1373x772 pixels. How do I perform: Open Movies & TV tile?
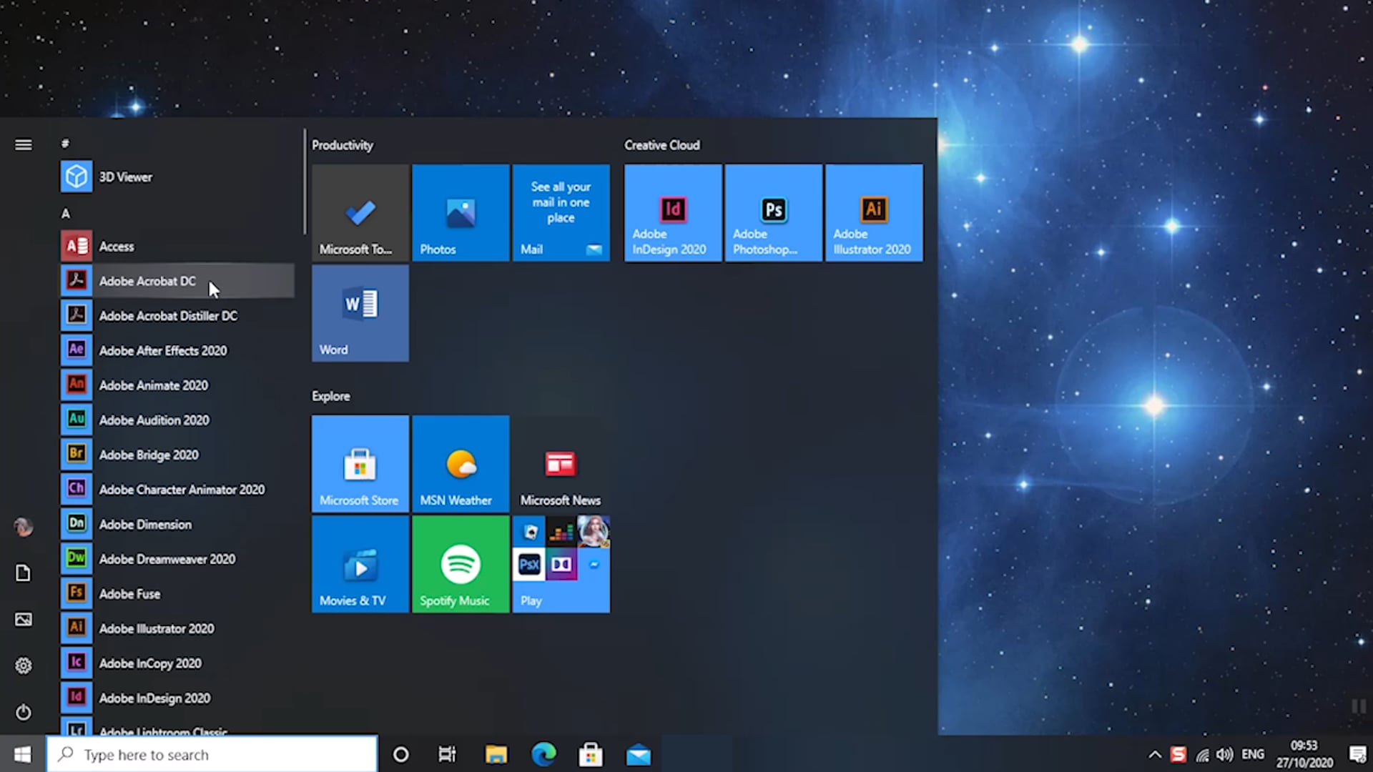[x=360, y=564]
